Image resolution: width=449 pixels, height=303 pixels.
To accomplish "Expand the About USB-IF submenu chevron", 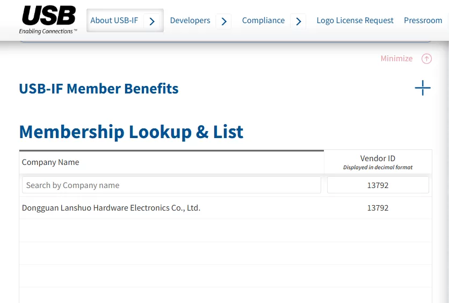I will coord(152,21).
